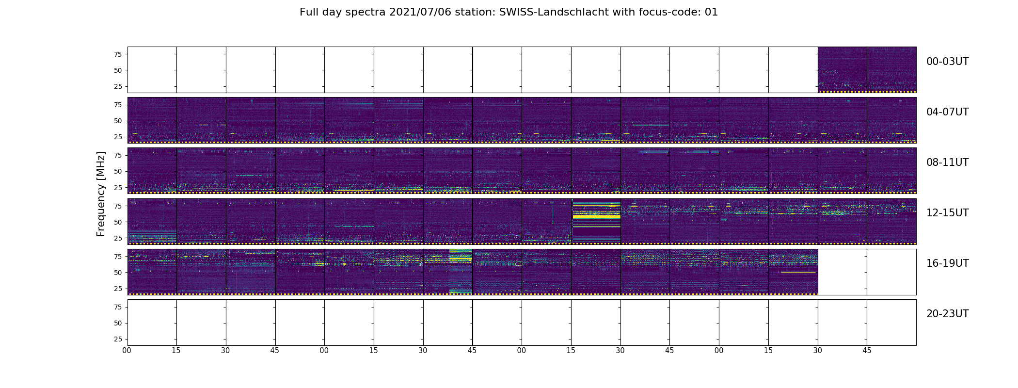Viewport: 1018px width, 388px height.
Task: Select the '50' tick of the 20-23UT row
Action: click(118, 323)
